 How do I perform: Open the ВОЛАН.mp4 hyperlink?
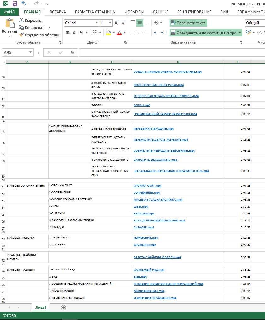click(x=142, y=105)
